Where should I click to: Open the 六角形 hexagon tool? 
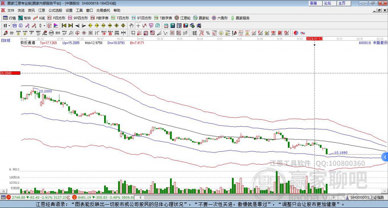[219, 18]
